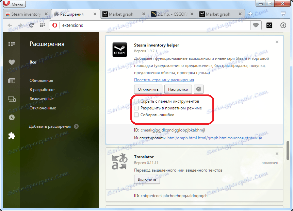Open Посетить страницу расширения link
The width and height of the screenshot is (293, 211).
tap(164, 80)
